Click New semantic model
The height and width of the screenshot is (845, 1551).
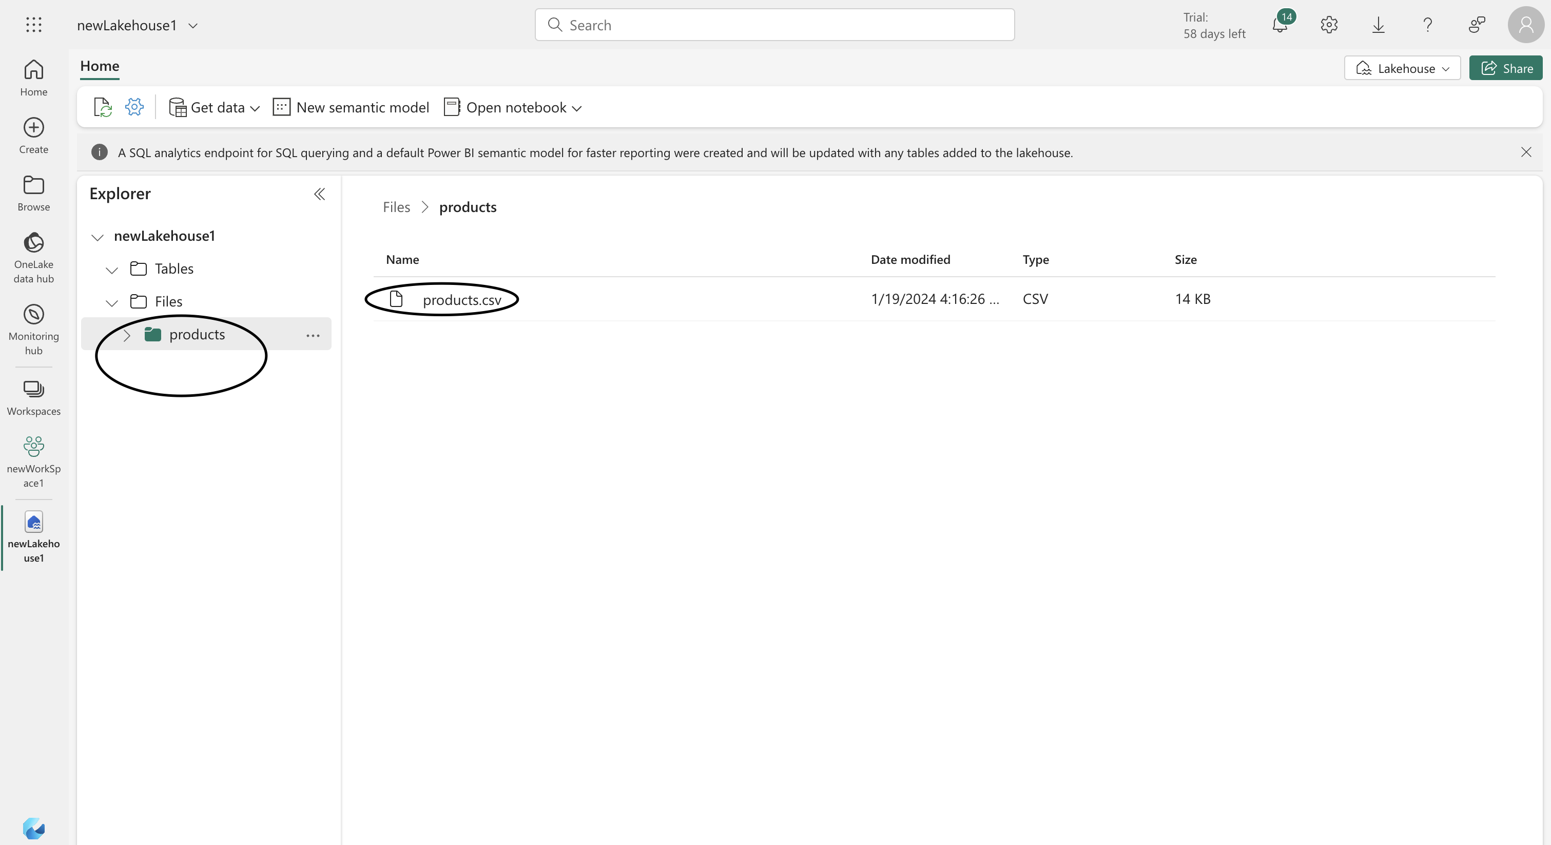tap(351, 107)
